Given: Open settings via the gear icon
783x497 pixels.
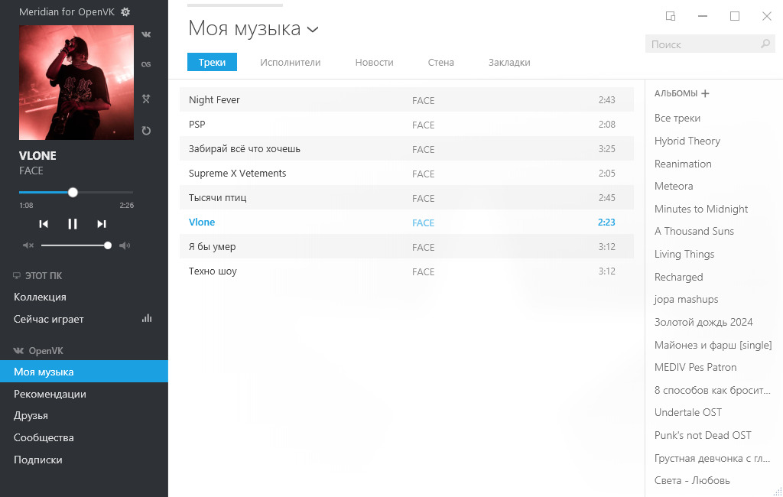Looking at the screenshot, I should [x=125, y=12].
